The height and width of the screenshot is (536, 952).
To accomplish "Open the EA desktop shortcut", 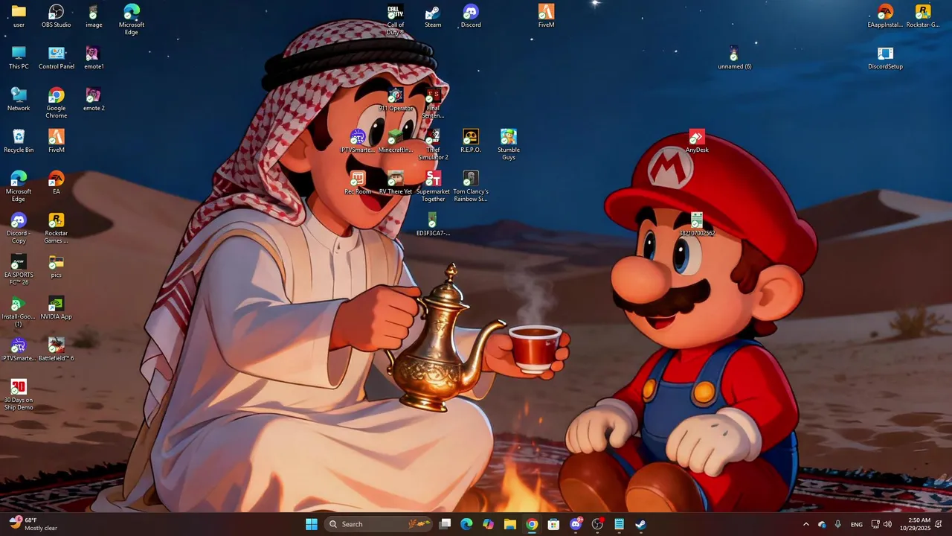I will pos(56,182).
